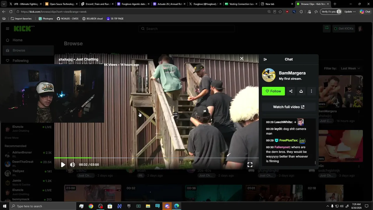The height and width of the screenshot is (210, 373).
Task: Collapse the Chat panel with the arrow icon
Action: 265,59
